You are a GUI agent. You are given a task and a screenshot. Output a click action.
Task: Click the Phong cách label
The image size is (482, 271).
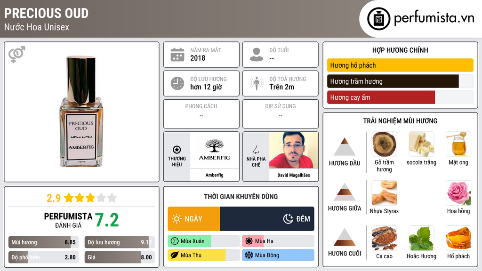coord(201,106)
